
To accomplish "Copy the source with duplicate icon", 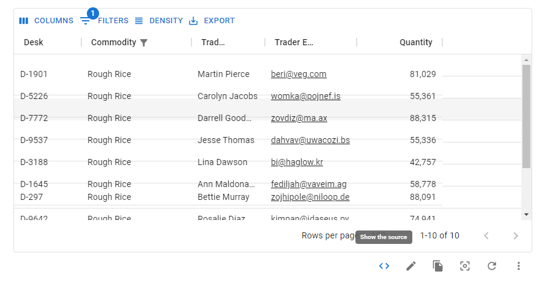I will [437, 266].
